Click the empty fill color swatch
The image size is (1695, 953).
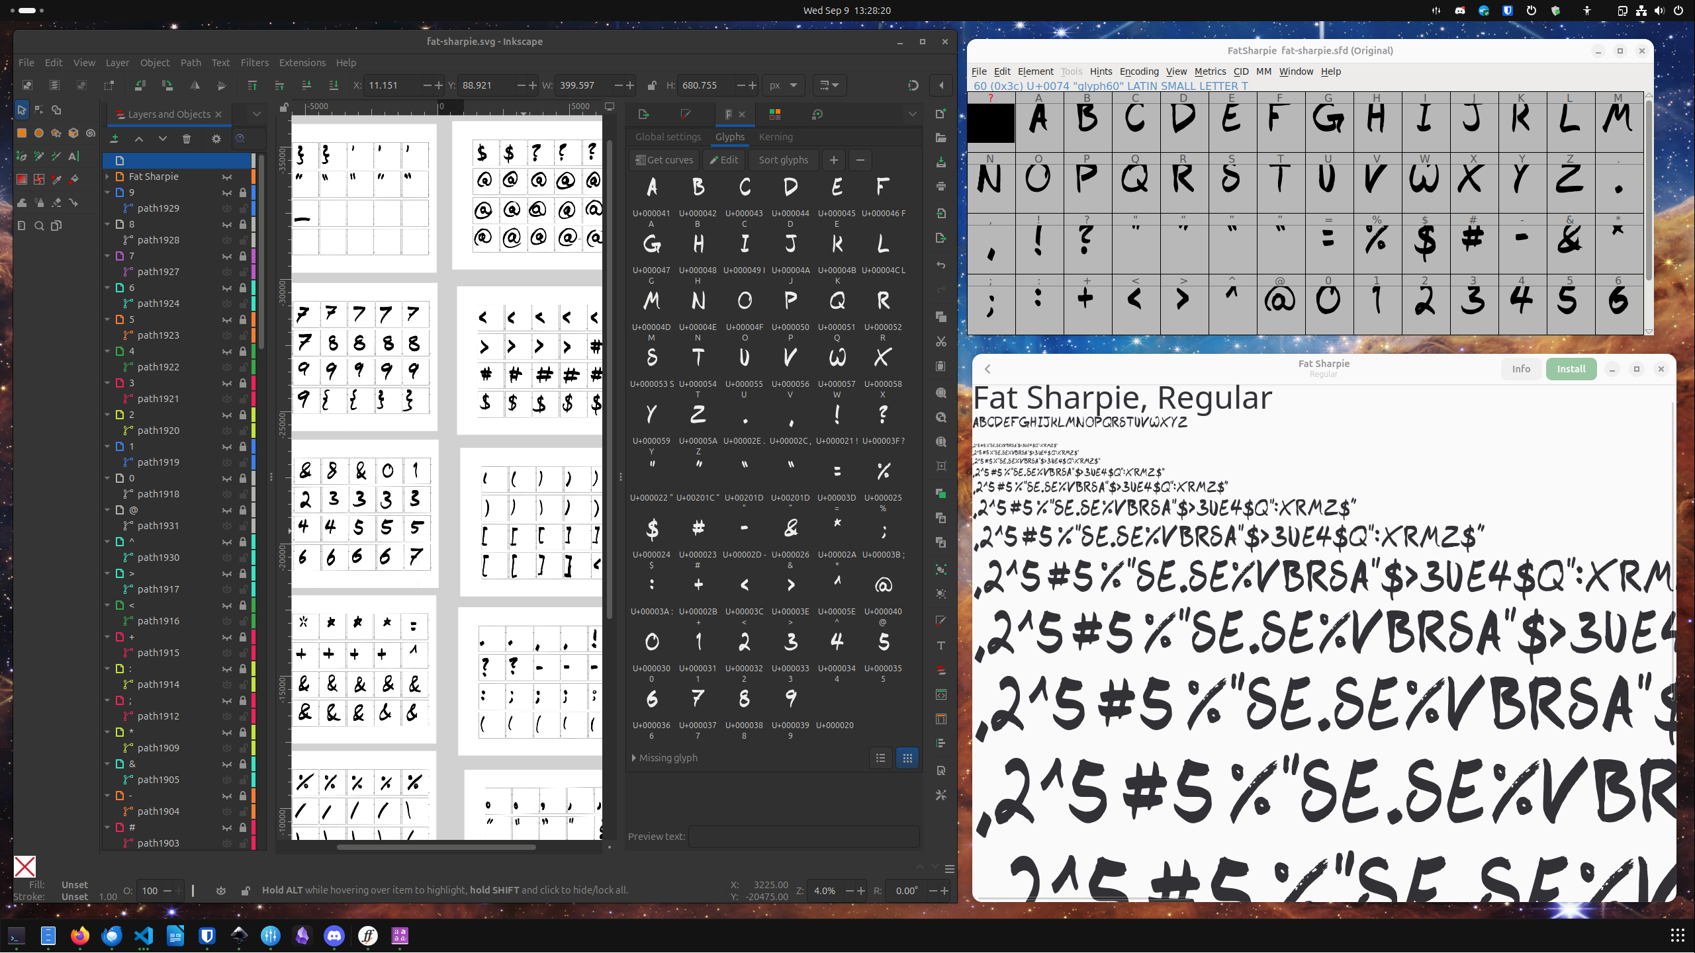[x=24, y=866]
